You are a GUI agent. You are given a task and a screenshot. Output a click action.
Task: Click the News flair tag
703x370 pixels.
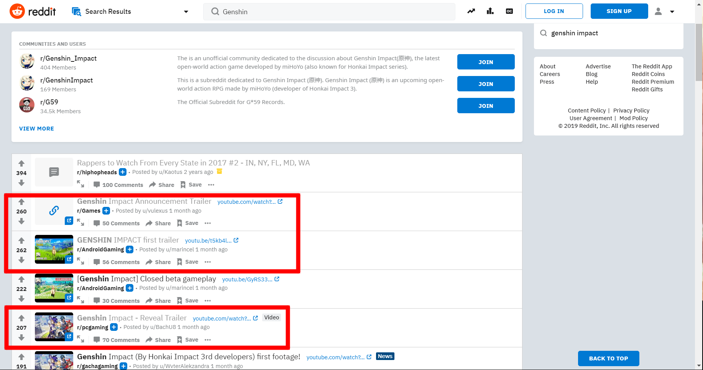pos(385,356)
